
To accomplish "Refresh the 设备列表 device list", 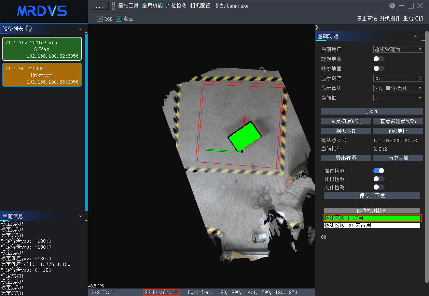I will click(29, 29).
